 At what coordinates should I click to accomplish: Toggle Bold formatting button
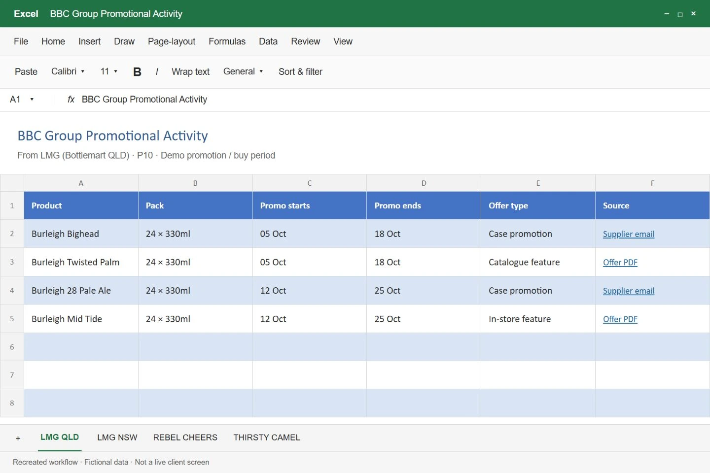coord(137,72)
